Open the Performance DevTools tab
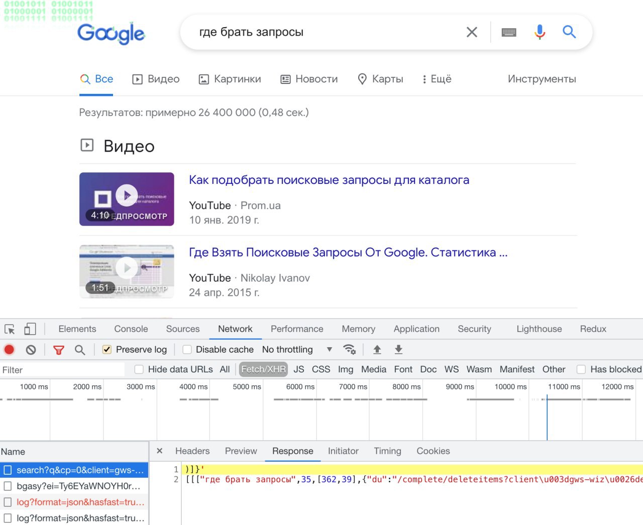This screenshot has height=525, width=643. 297,329
